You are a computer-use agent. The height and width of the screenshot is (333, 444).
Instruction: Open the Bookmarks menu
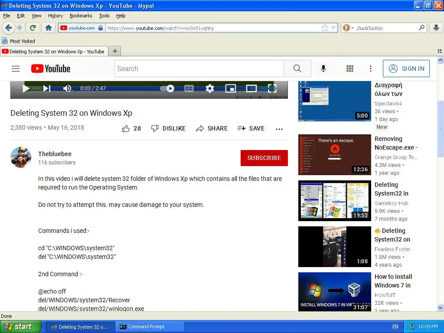tap(81, 16)
